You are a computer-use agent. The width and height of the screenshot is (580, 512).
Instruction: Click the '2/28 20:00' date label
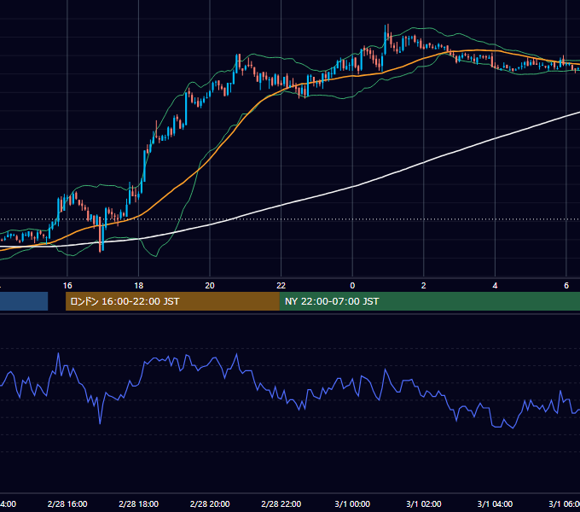point(210,503)
